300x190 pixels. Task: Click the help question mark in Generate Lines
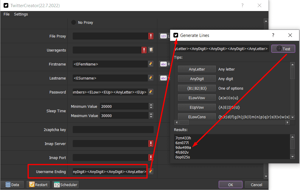click(x=273, y=35)
